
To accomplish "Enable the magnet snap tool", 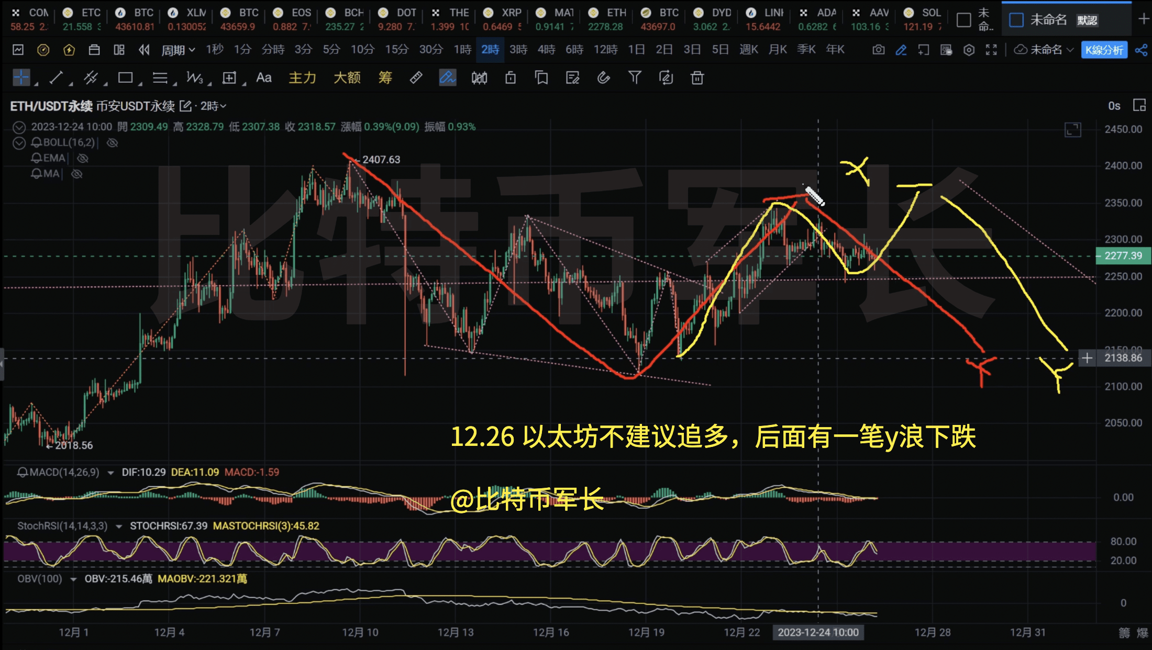I will pyautogui.click(x=603, y=77).
